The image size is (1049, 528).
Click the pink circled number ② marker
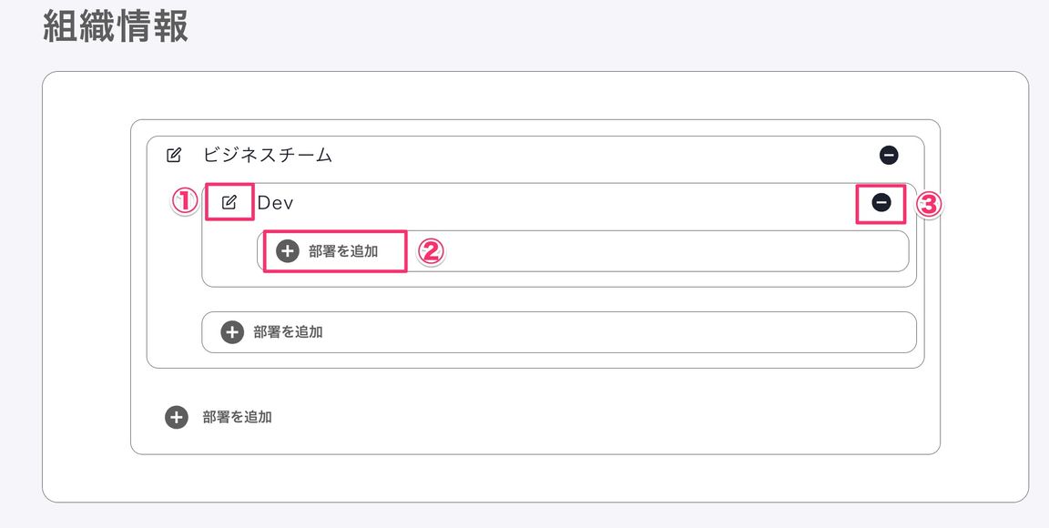click(431, 251)
